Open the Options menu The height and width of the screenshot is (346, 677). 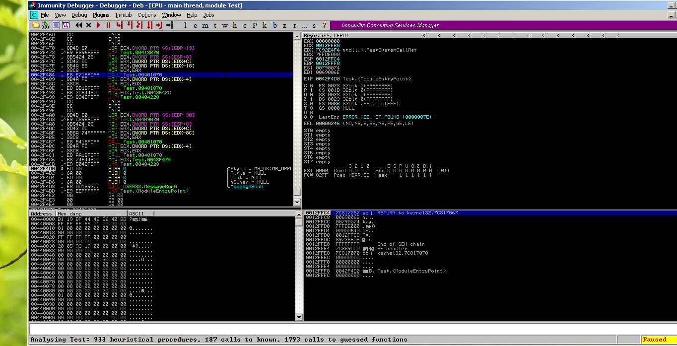147,15
